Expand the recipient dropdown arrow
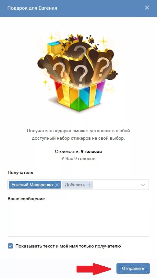The width and height of the screenshot is (157, 278). click(x=143, y=185)
